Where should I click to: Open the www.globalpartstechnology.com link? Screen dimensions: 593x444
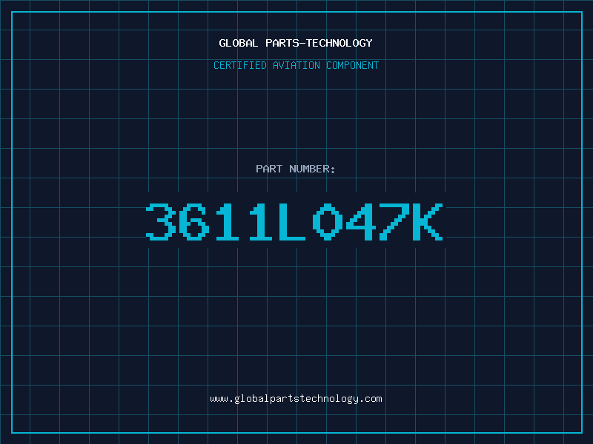pyautogui.click(x=296, y=399)
